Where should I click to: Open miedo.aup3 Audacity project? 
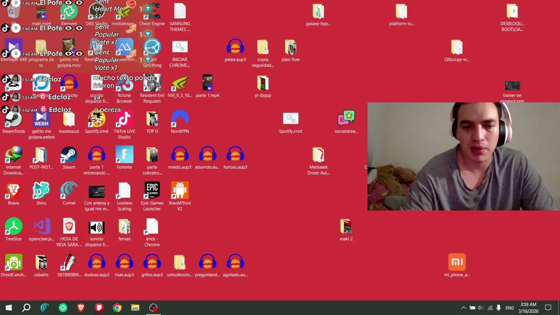pyautogui.click(x=180, y=158)
